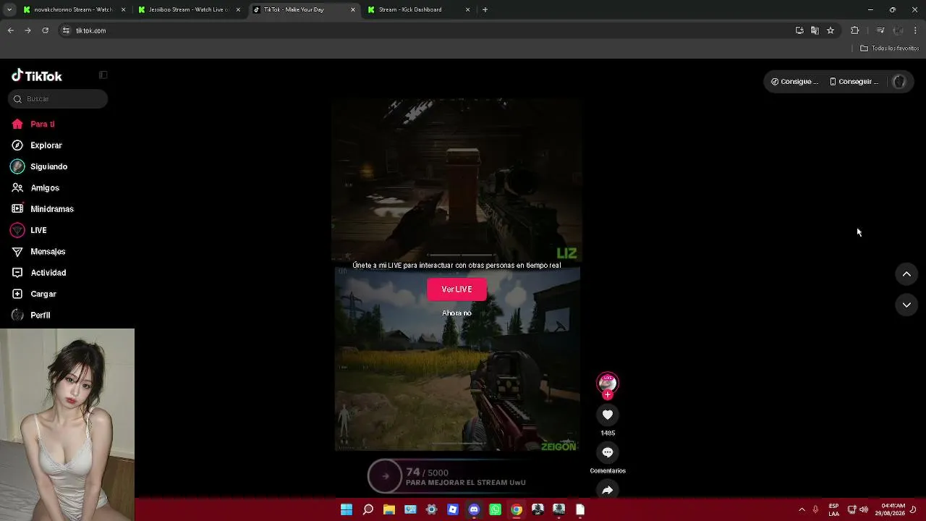Translate this page icon
Screen dimensions: 926x521
point(815,30)
